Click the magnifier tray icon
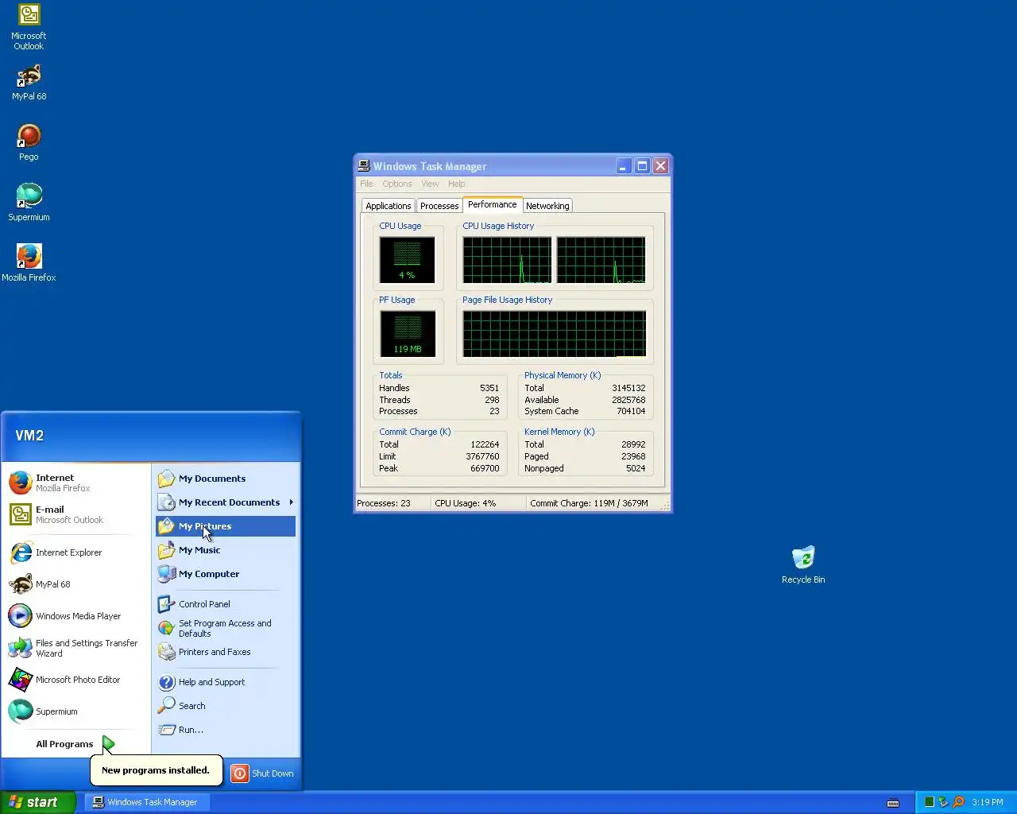Image resolution: width=1017 pixels, height=814 pixels. [958, 802]
